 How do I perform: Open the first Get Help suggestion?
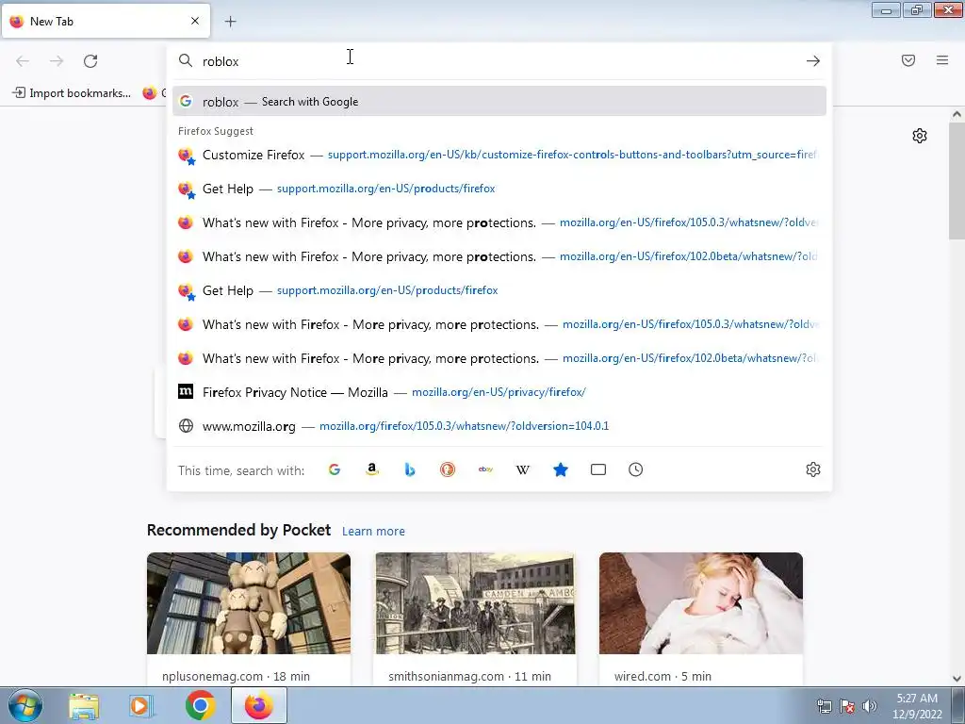[x=499, y=189]
